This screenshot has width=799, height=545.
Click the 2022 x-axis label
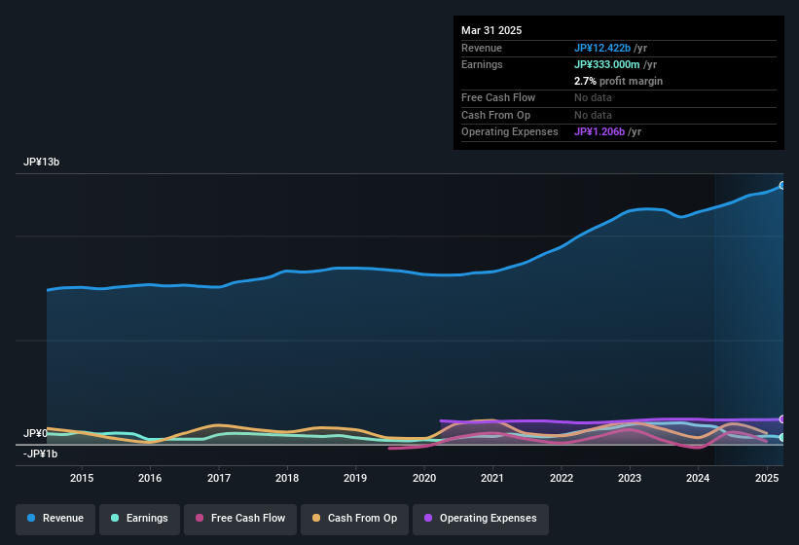click(x=561, y=478)
